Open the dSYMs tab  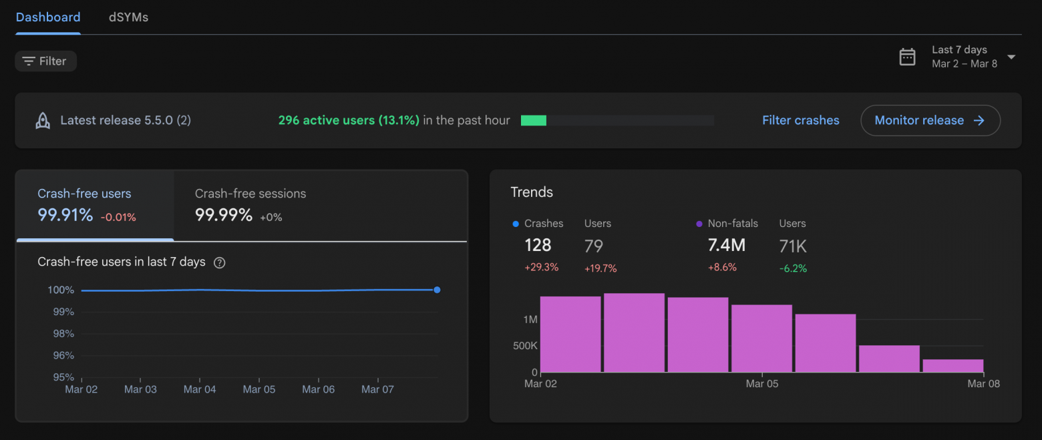tap(128, 17)
